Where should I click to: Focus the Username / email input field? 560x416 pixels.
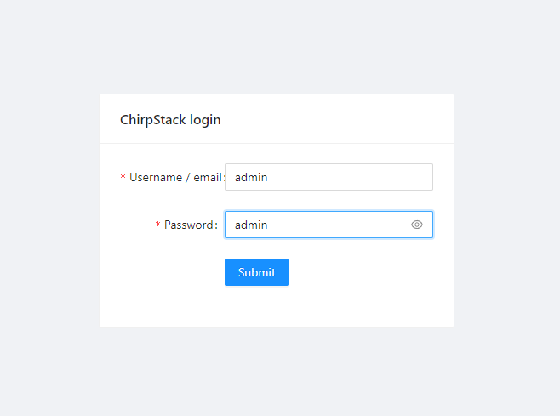[329, 177]
